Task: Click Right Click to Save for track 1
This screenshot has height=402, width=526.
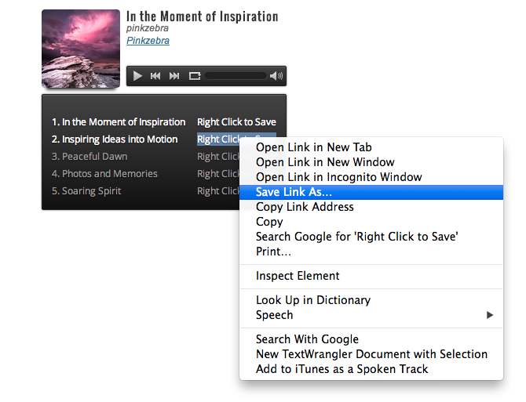Action: (236, 122)
